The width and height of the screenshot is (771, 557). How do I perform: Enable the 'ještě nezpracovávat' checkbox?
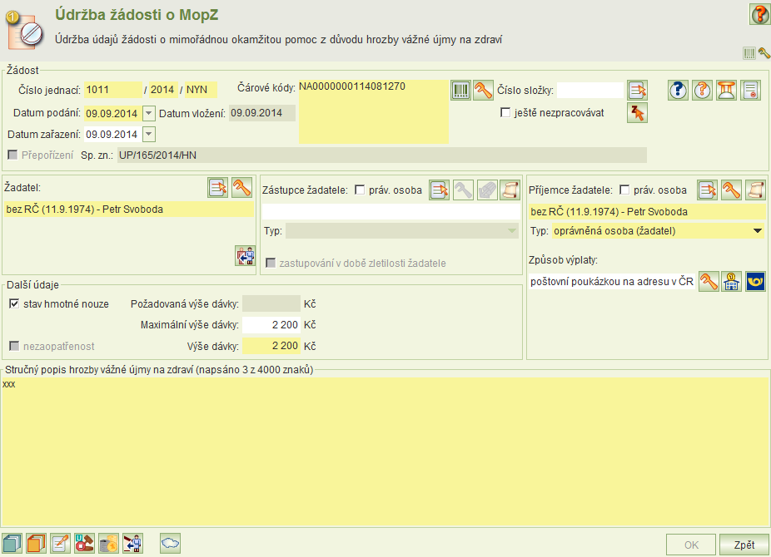505,112
